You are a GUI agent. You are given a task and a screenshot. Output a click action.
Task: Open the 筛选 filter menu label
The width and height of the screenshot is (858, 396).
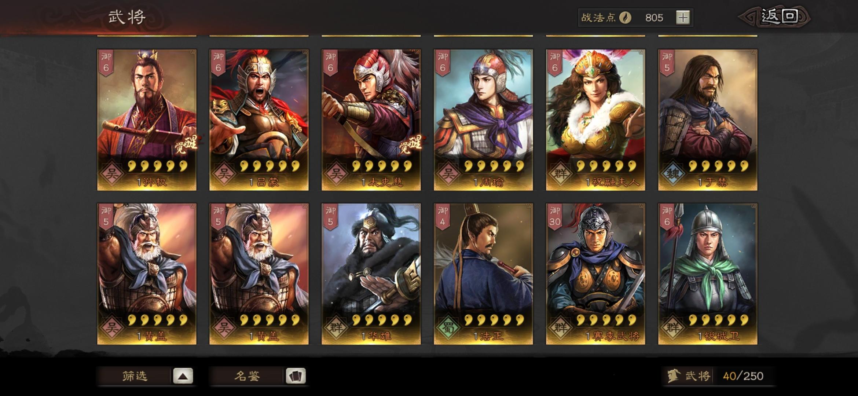coord(135,376)
